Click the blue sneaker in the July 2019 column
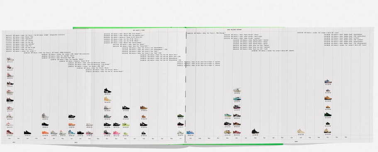 pos(190,133)
